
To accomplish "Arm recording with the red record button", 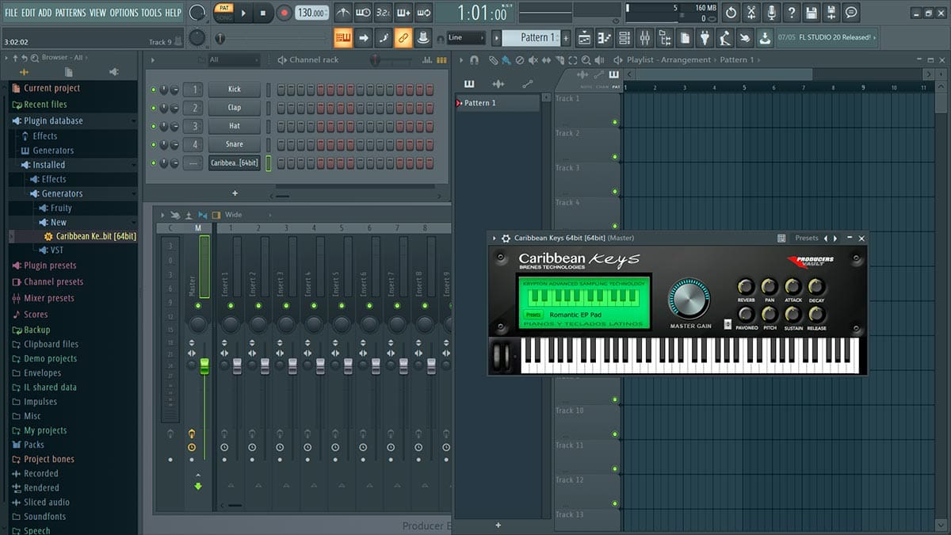I will pyautogui.click(x=285, y=13).
